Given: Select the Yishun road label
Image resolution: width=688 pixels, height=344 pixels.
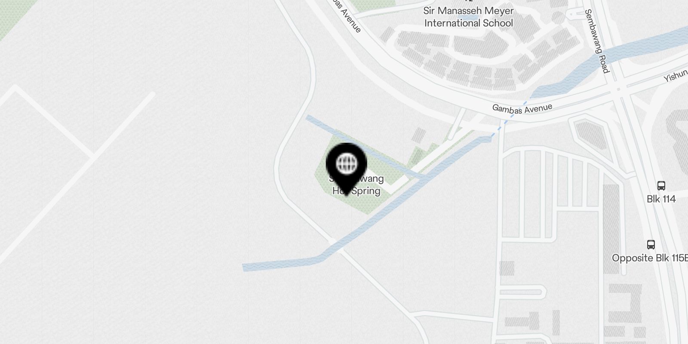Looking at the screenshot, I should point(676,76).
